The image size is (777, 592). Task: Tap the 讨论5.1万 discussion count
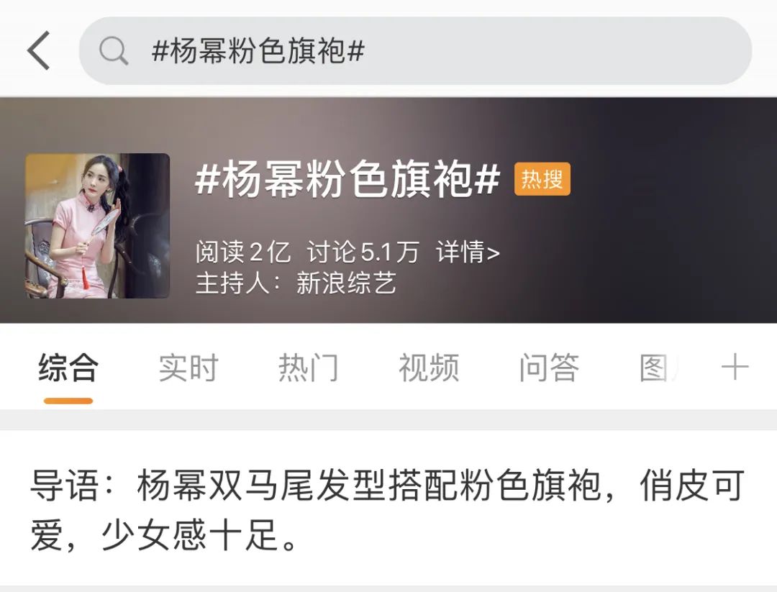point(363,252)
